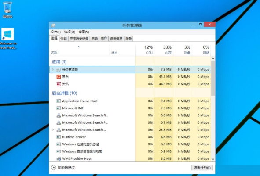The height and width of the screenshot is (176, 260).
Task: Click the Runtime Broker process icon
Action: click(59, 137)
